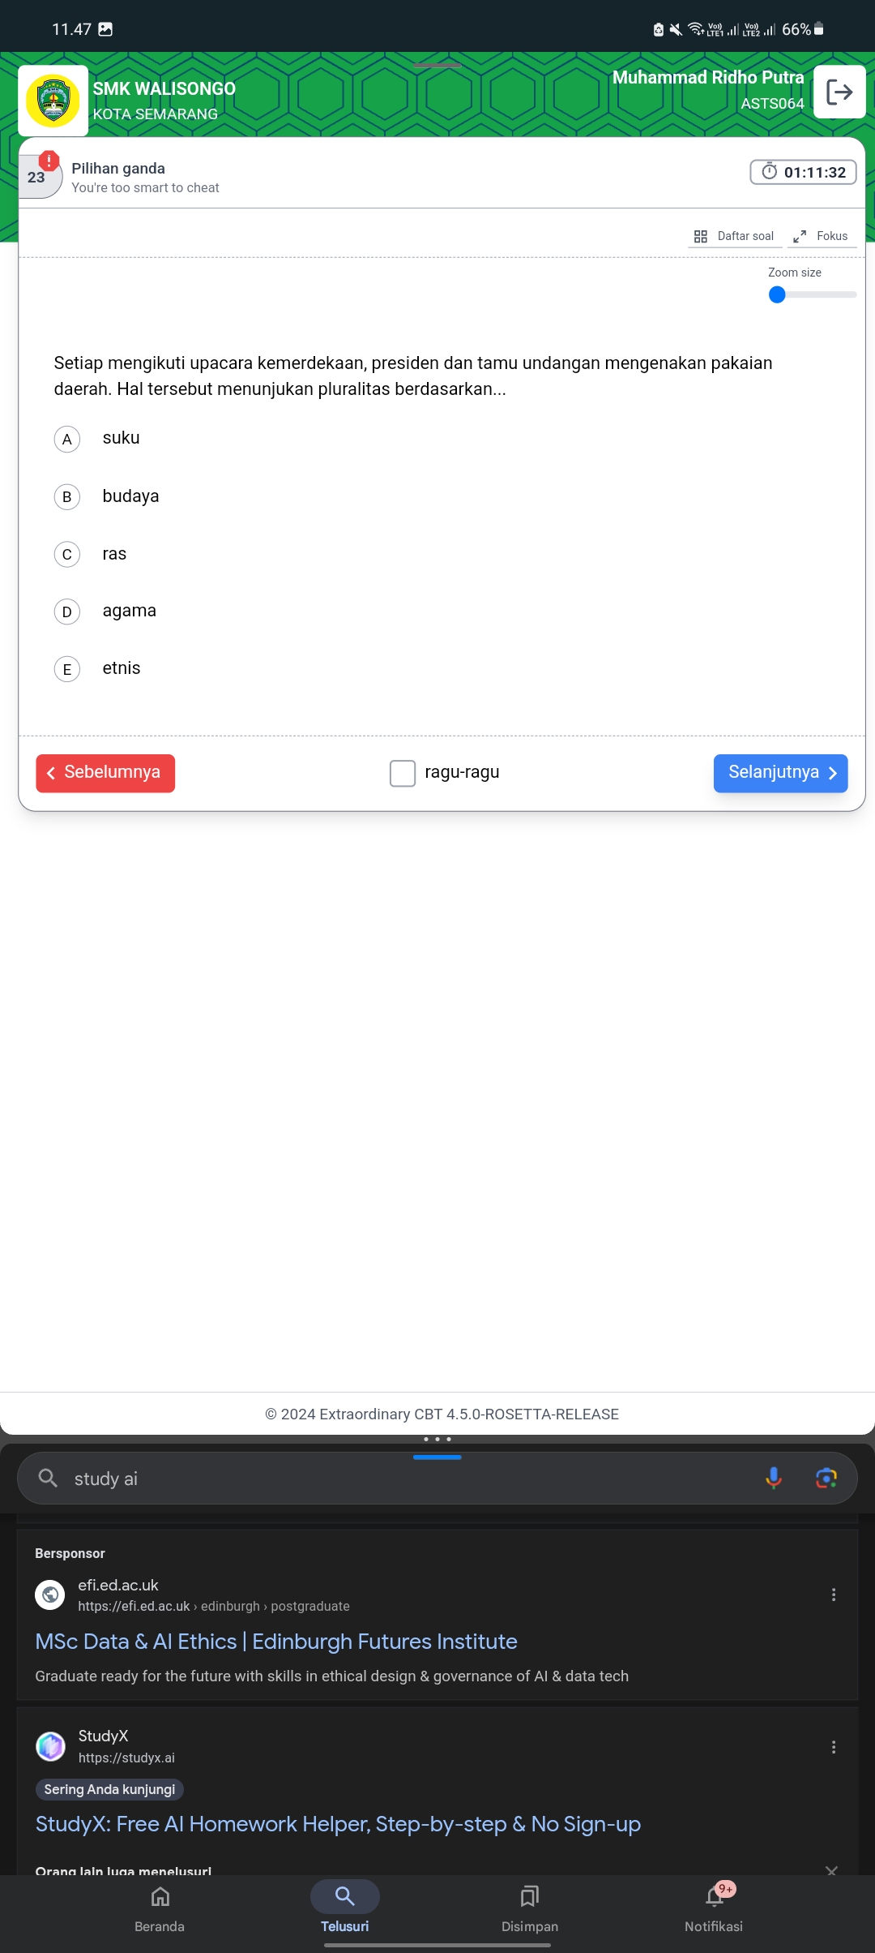Tap the study ai search field
875x1953 pixels.
coord(324,1478)
